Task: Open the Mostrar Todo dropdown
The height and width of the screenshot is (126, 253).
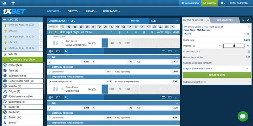Action: (164, 21)
